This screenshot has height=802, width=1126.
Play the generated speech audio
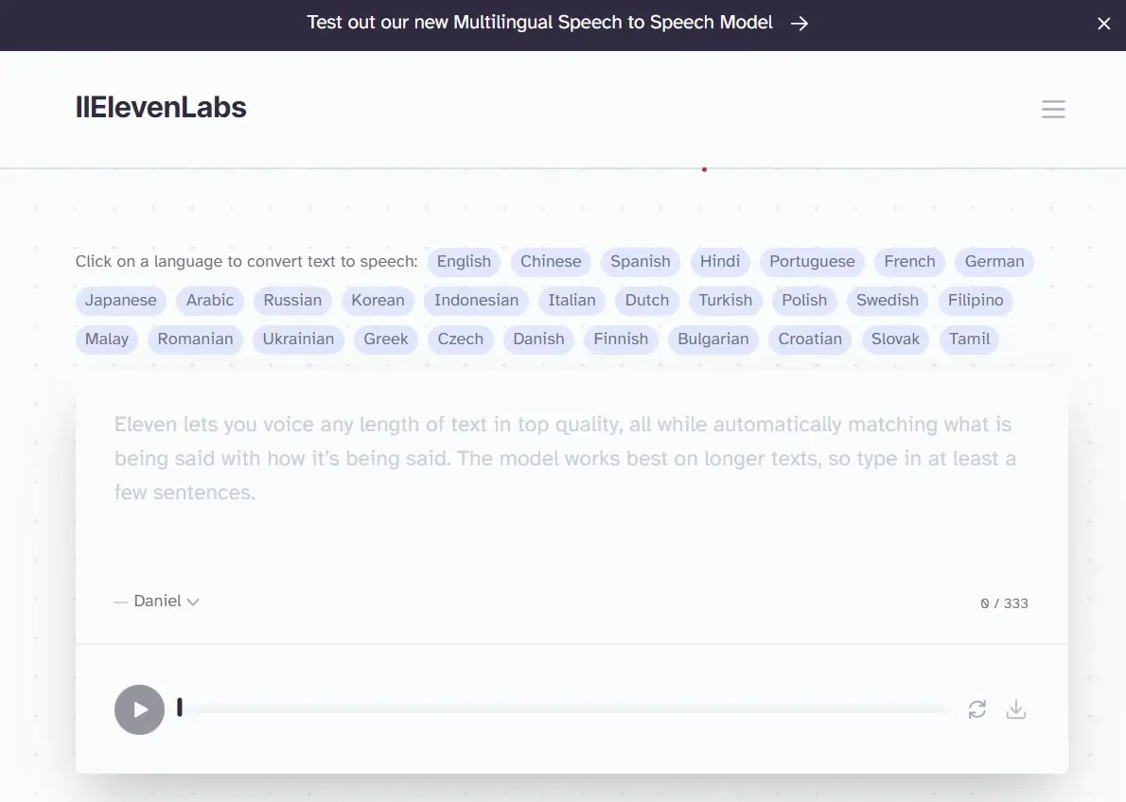(x=139, y=709)
